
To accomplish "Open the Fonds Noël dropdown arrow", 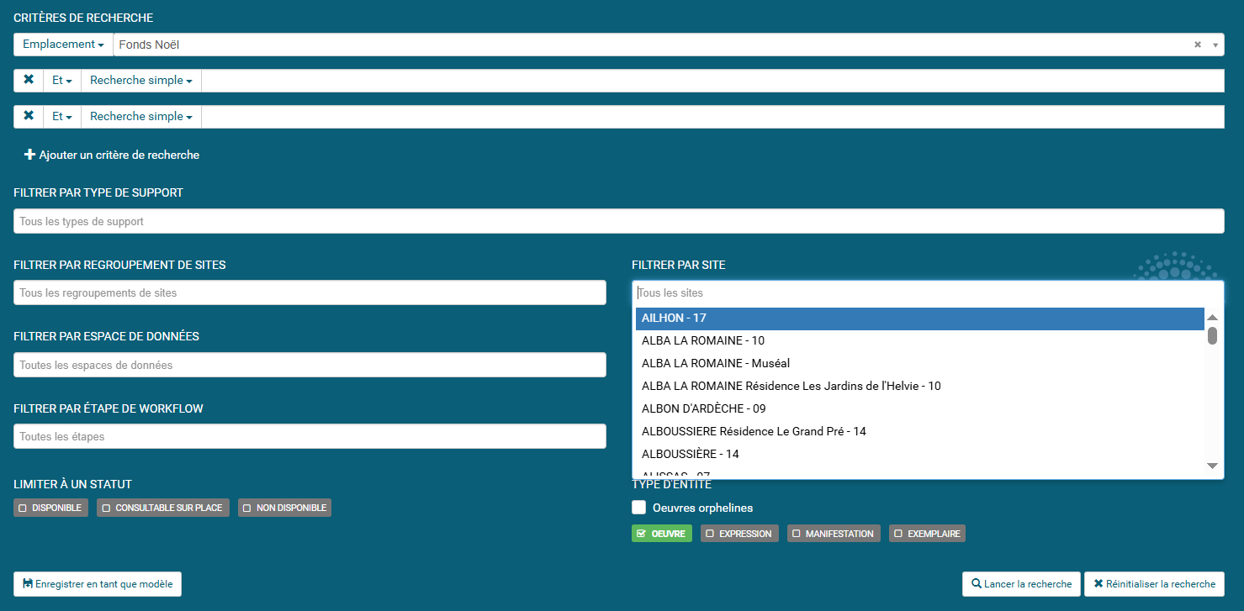I will click(1215, 45).
